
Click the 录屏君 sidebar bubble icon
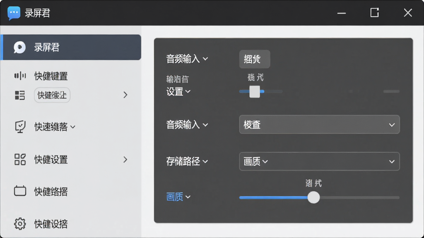pos(20,48)
